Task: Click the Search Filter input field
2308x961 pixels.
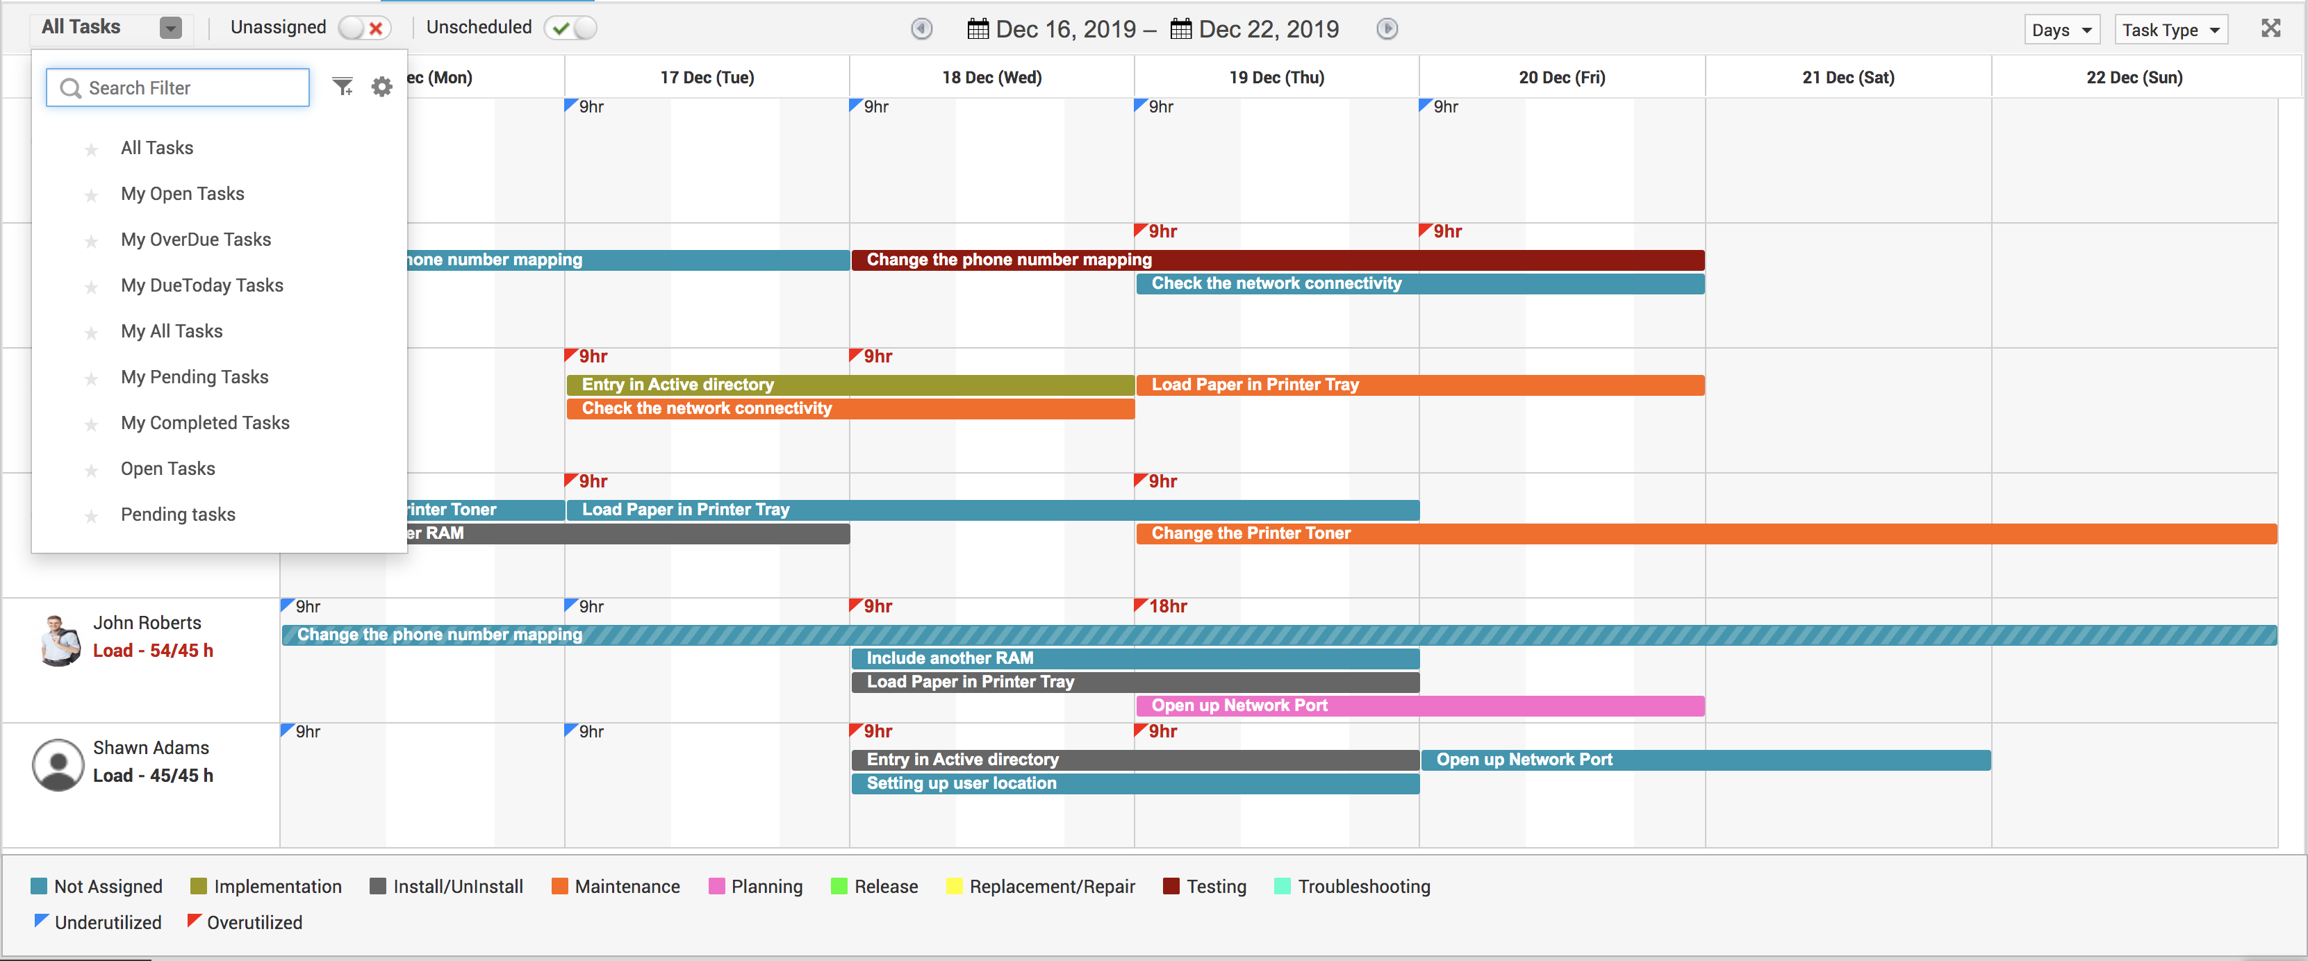Action: point(177,87)
